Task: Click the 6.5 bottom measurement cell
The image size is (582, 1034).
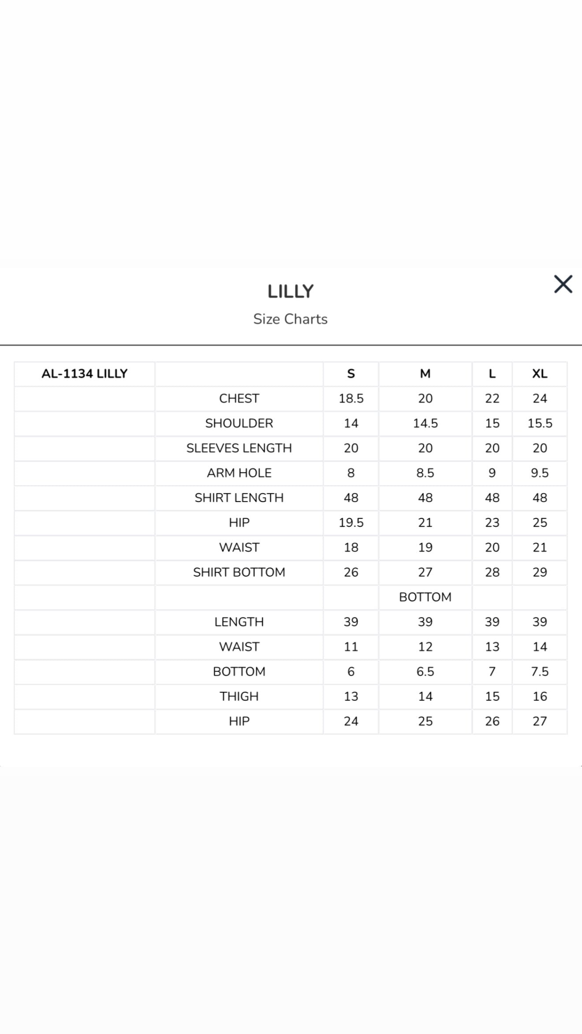Action: tap(425, 672)
